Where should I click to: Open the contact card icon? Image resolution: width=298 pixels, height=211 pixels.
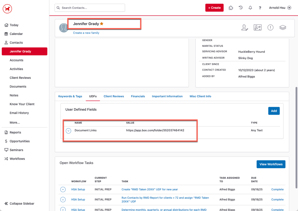258,28
